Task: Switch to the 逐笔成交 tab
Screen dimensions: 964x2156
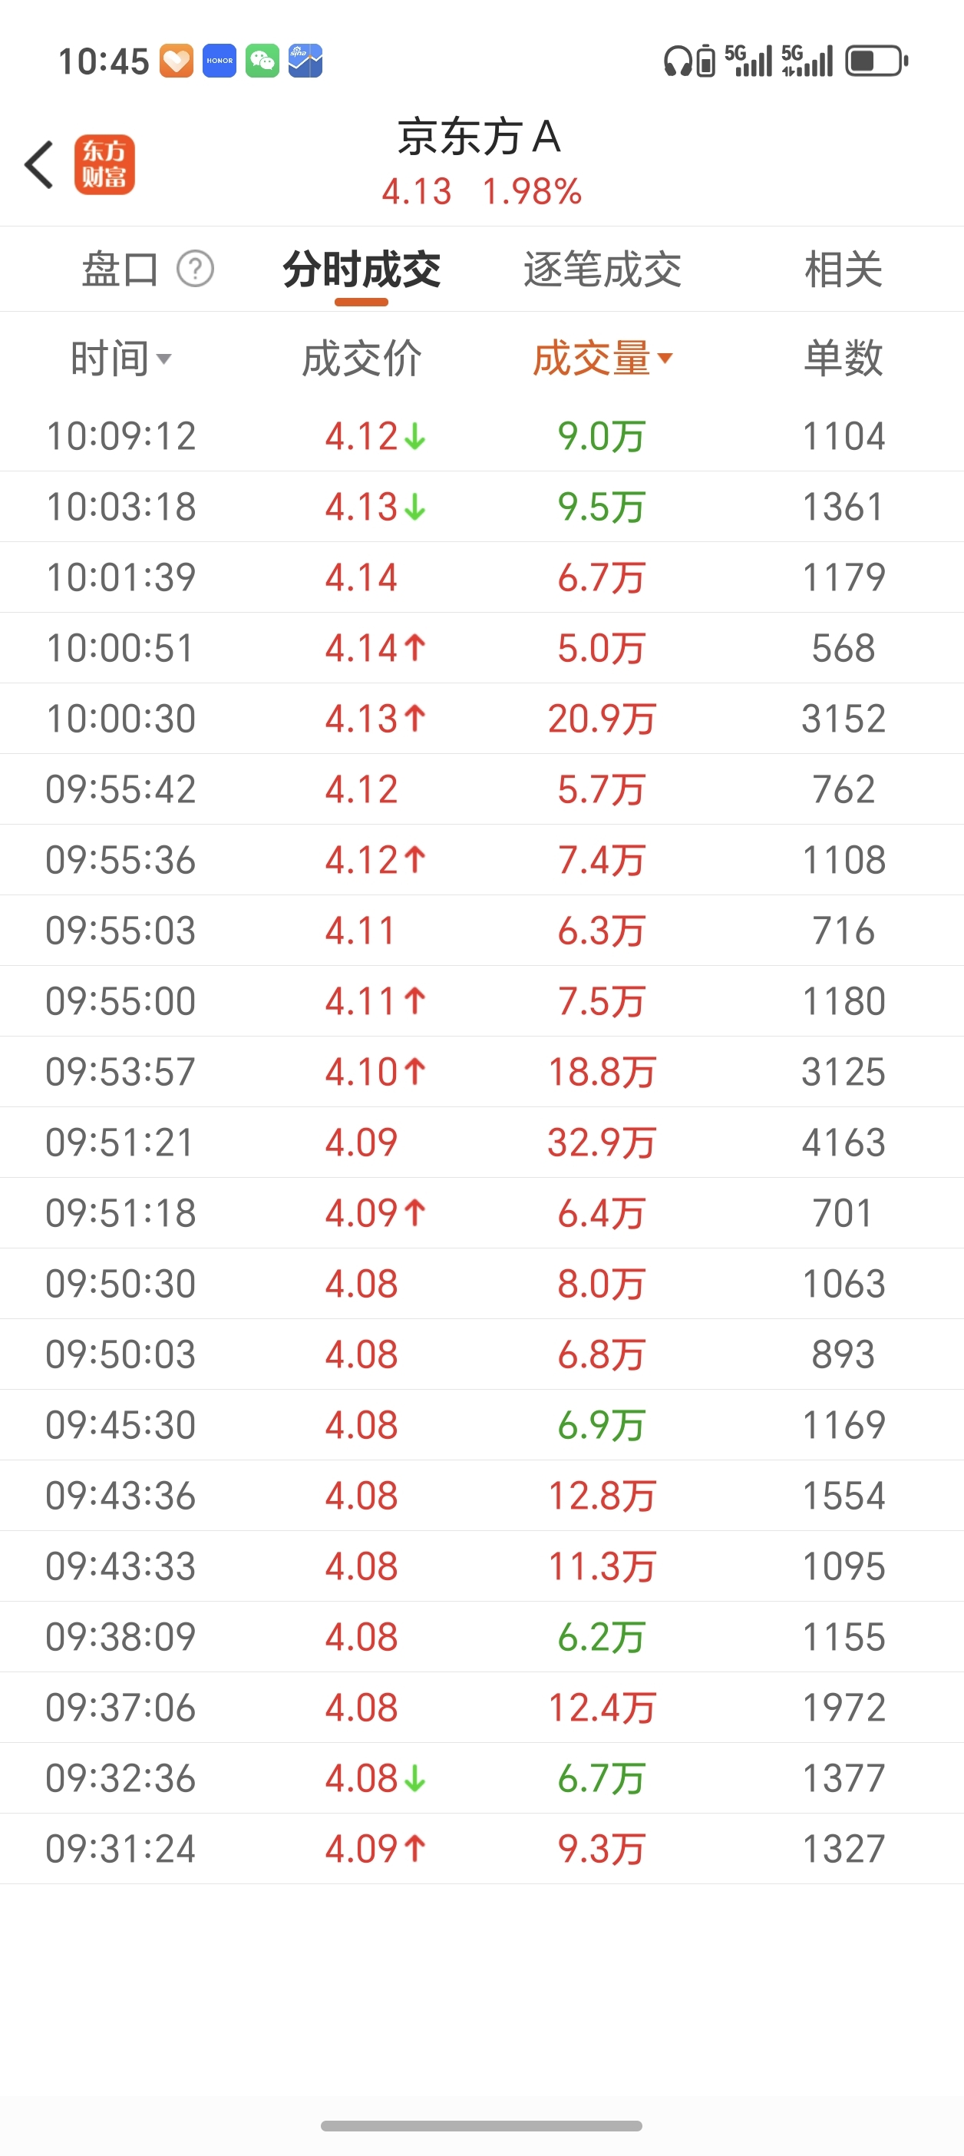Action: point(602,269)
